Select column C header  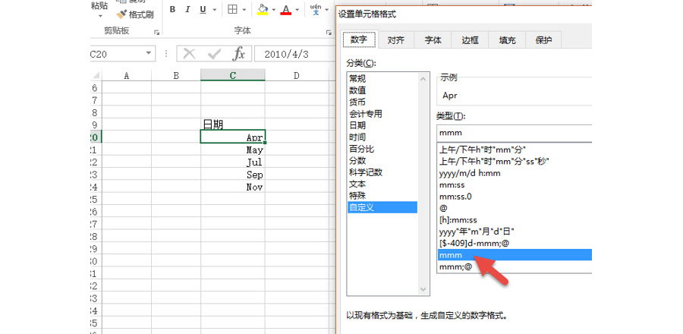tap(233, 75)
